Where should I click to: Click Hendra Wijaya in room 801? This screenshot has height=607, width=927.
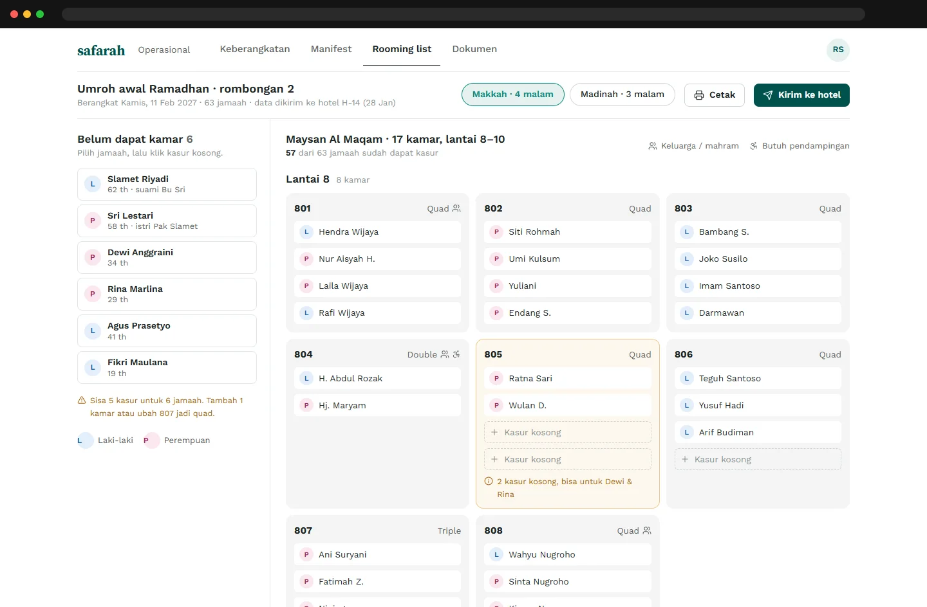pyautogui.click(x=377, y=232)
